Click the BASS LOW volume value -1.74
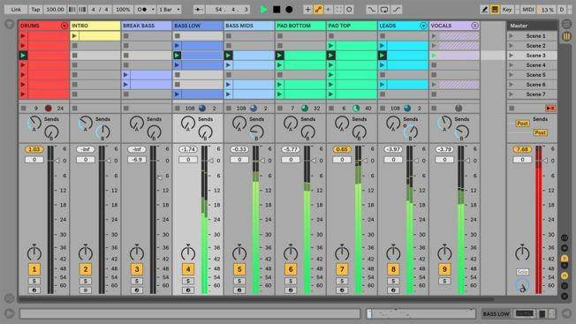Screen dimensions: 576x324 [188, 149]
